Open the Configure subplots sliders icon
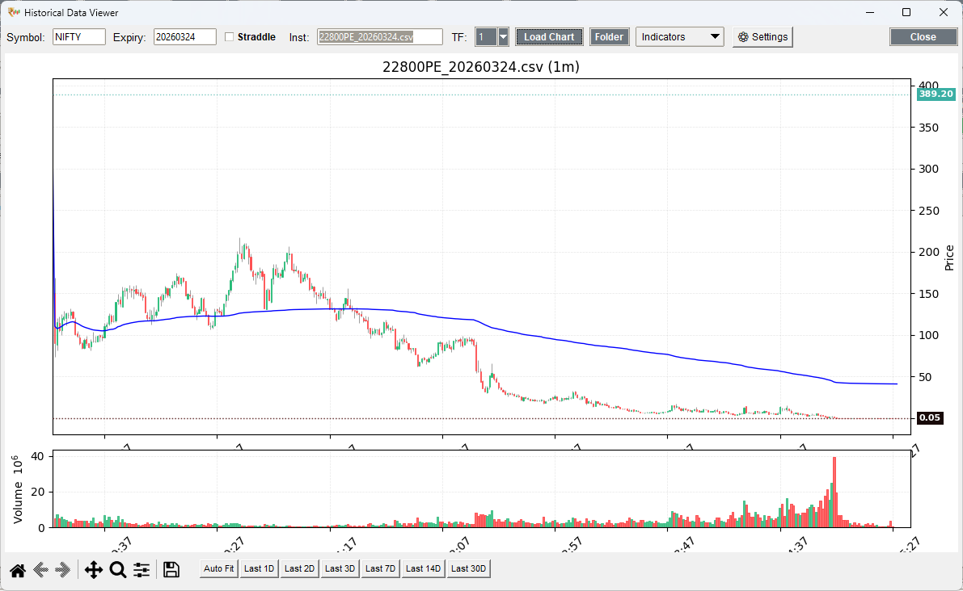963x591 pixels. click(141, 570)
